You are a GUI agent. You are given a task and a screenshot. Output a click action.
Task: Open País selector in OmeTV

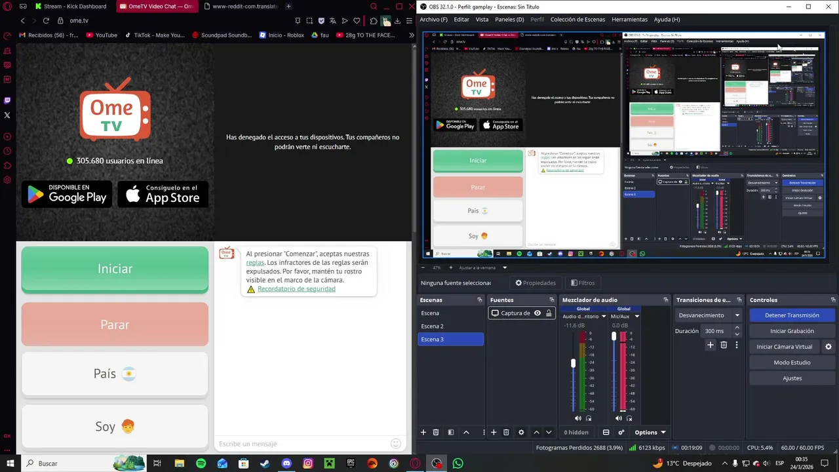115,374
